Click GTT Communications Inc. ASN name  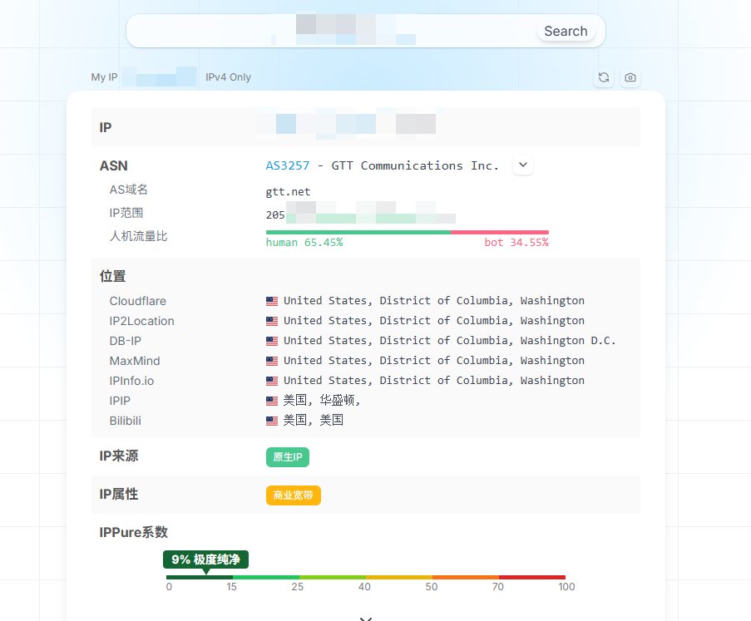tap(415, 165)
